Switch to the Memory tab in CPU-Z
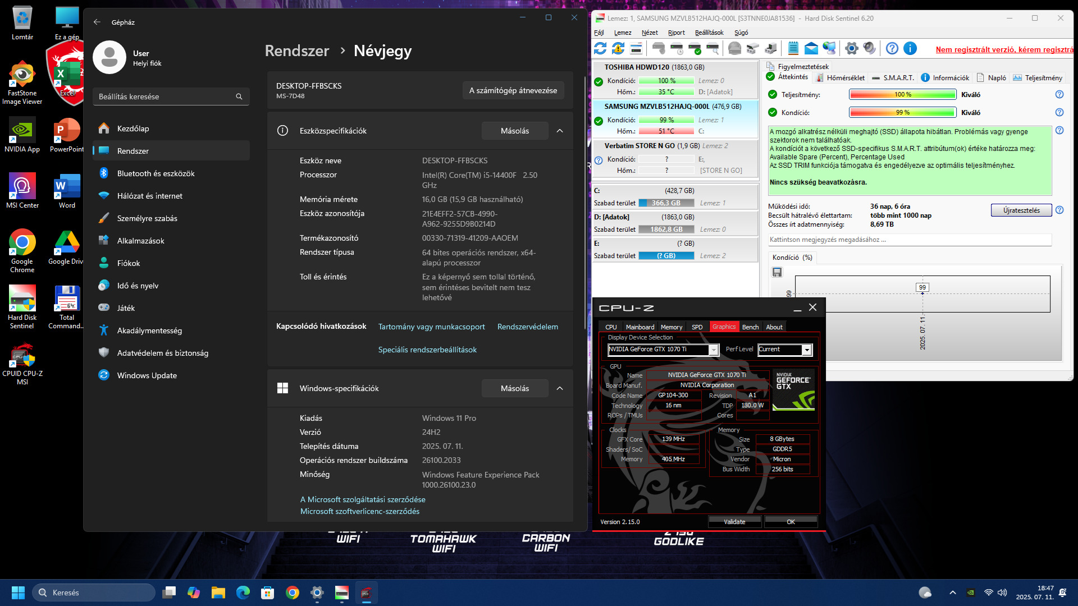Image resolution: width=1078 pixels, height=606 pixels. click(x=671, y=327)
